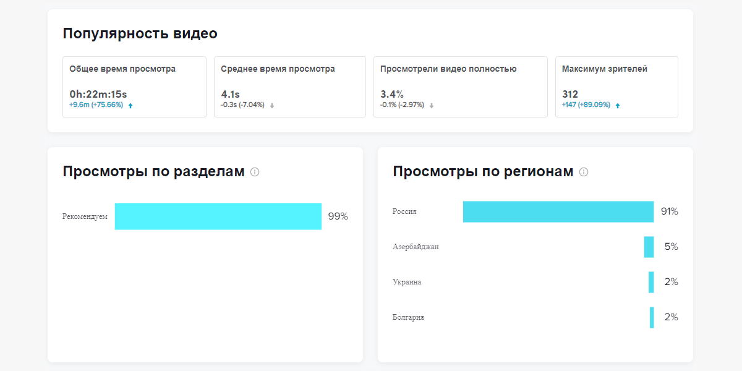Click down arrow in Среднее время просмотра card
The width and height of the screenshot is (742, 371).
272,106
